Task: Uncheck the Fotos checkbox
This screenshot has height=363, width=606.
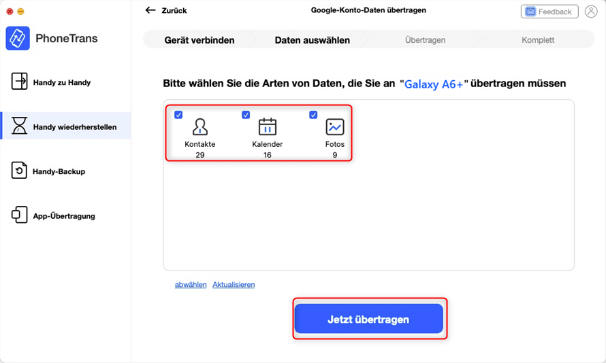Action: (313, 115)
